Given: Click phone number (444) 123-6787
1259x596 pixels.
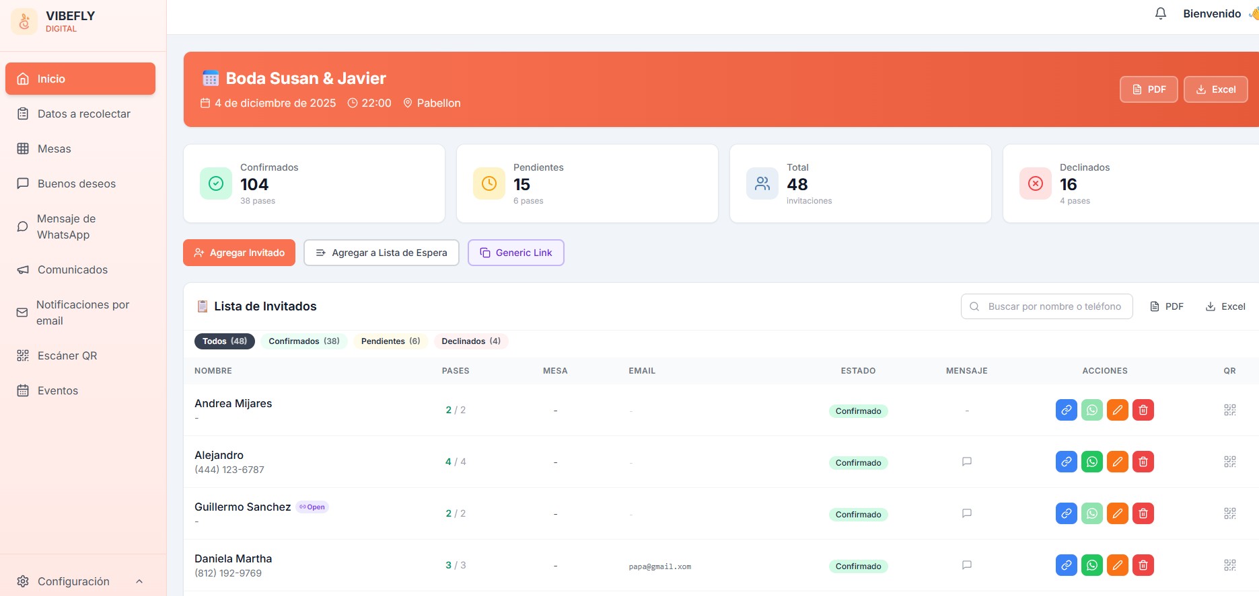Looking at the screenshot, I should (229, 470).
